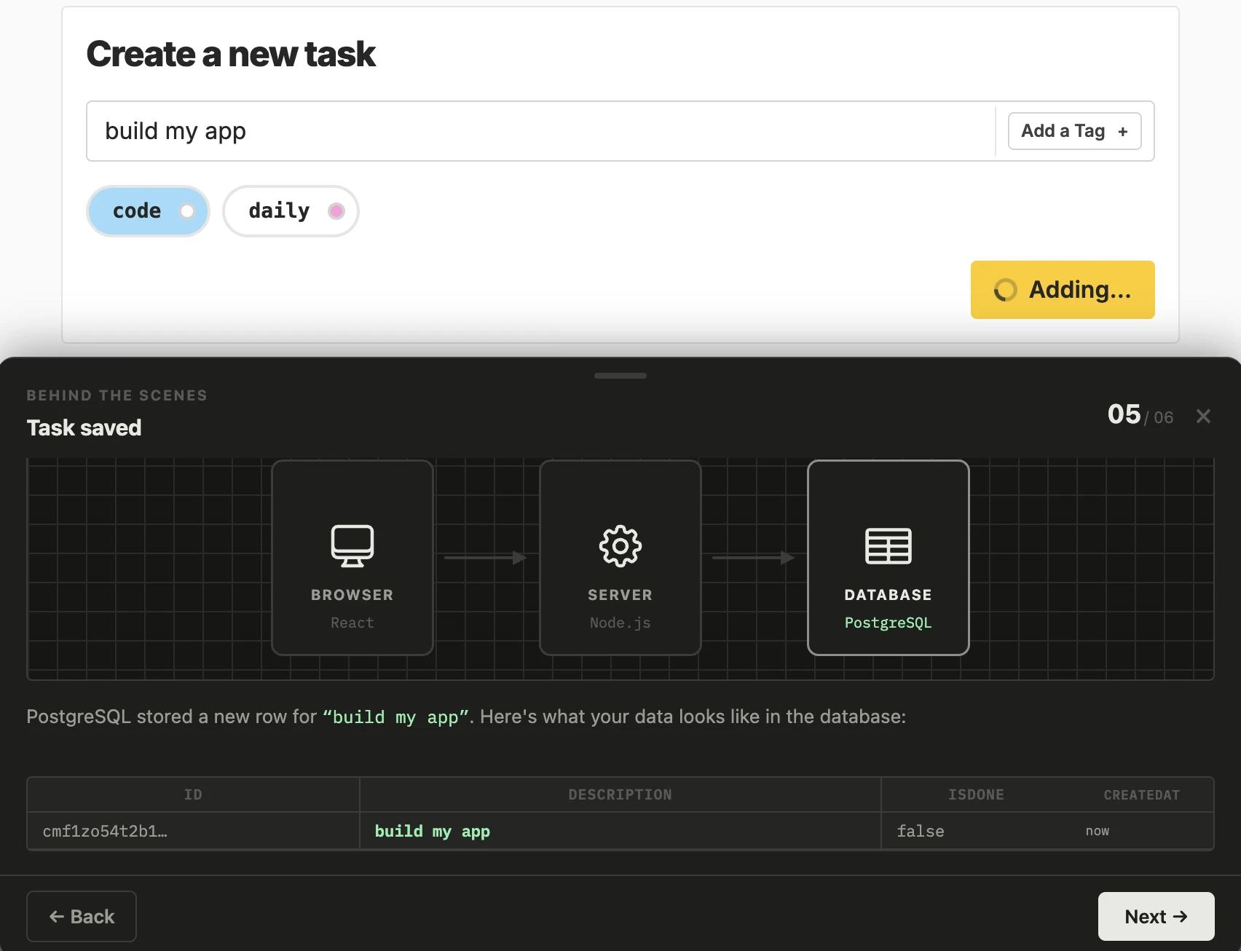Click the DESCRIPTION column header
This screenshot has height=951, width=1241.
[x=620, y=794]
